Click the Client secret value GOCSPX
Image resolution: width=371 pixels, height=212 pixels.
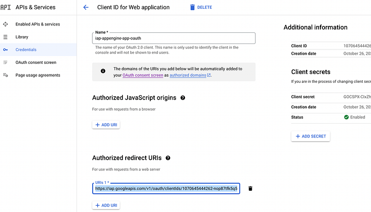pos(357,97)
